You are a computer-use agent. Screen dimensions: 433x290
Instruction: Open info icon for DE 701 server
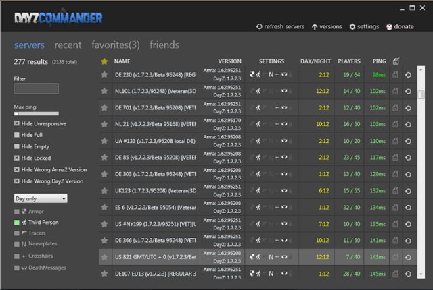[x=396, y=107]
